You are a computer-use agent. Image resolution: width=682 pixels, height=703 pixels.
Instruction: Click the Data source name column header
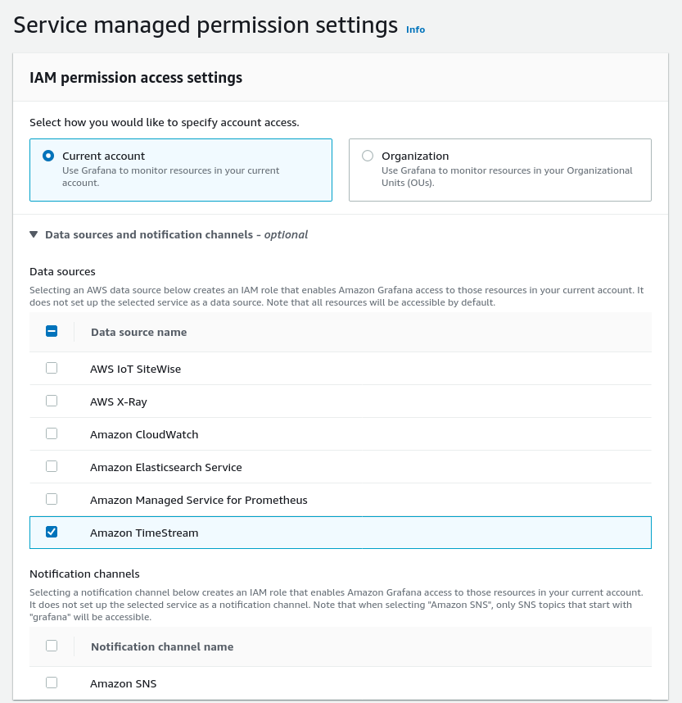click(x=138, y=332)
